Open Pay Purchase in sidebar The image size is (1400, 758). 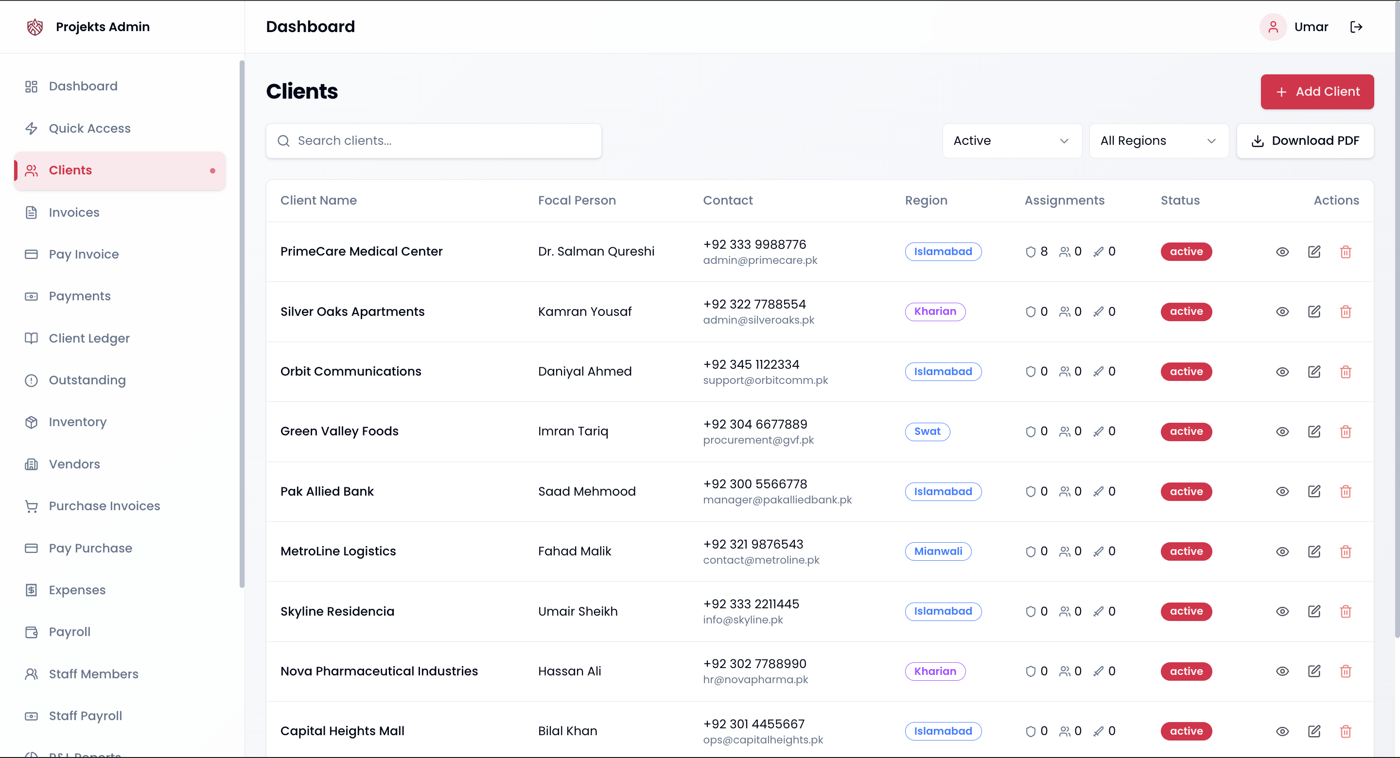(x=120, y=548)
